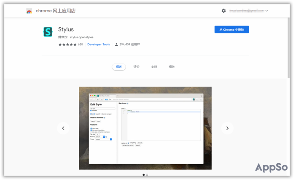This screenshot has width=294, height=180.
Task: Click the five-star rating
Action: point(67,44)
